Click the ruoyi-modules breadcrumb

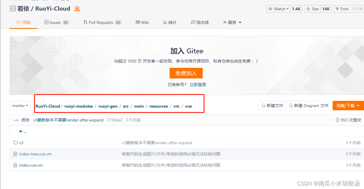pyautogui.click(x=78, y=106)
